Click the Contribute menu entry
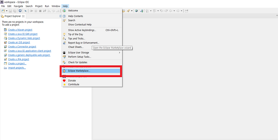 coord(92,84)
